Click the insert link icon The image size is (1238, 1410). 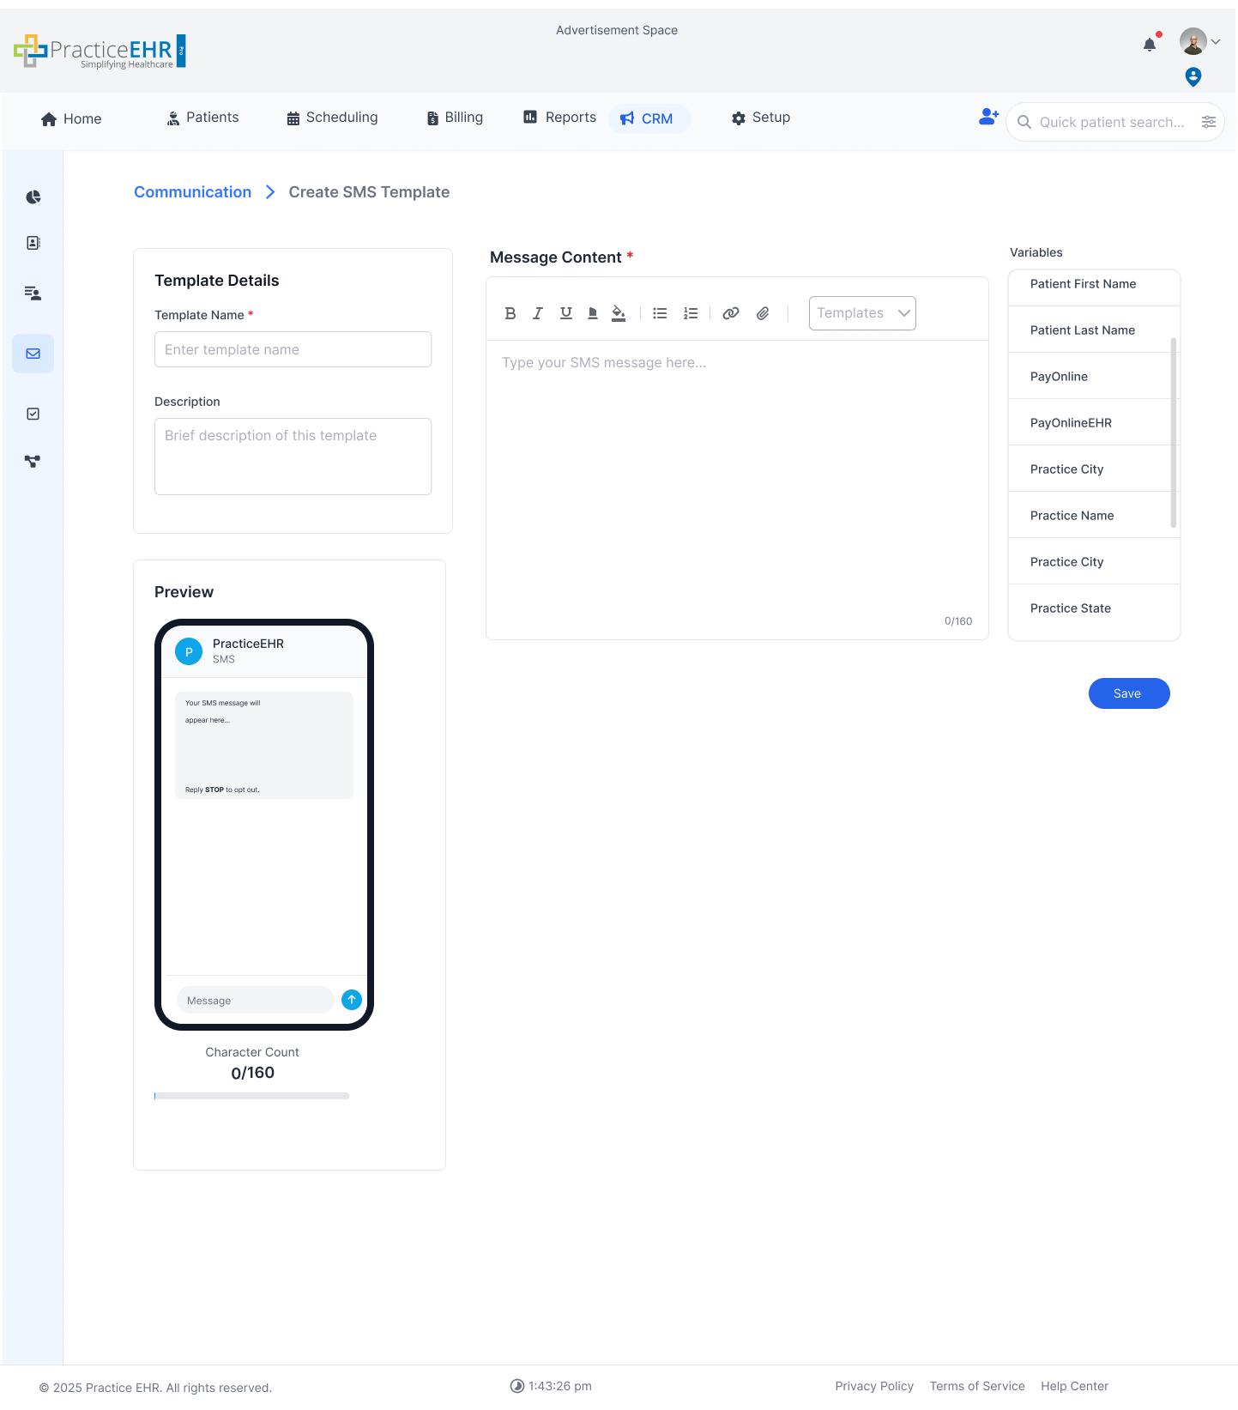click(731, 313)
